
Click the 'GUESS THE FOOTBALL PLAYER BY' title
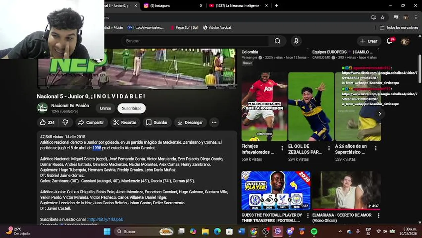[272, 215]
